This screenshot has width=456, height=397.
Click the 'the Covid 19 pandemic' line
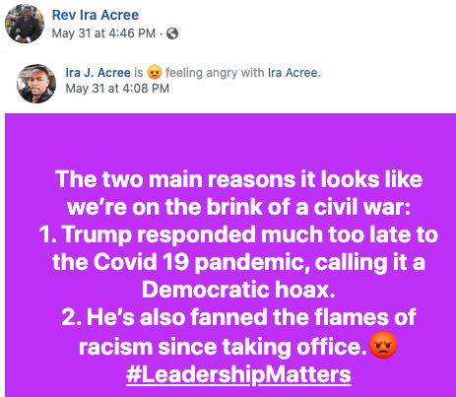(x=238, y=262)
